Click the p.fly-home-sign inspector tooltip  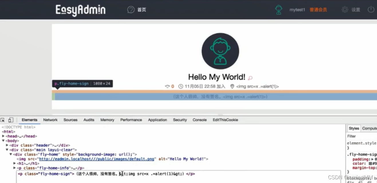[x=82, y=84]
